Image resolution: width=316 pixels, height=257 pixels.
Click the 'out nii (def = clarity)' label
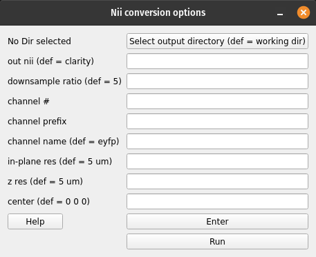(x=50, y=61)
